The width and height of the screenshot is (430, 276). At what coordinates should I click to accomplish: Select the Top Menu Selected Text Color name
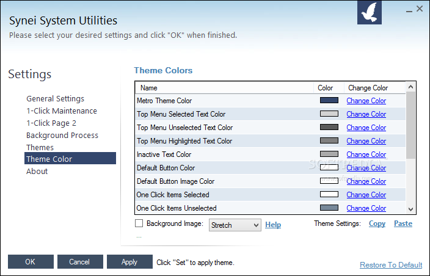click(181, 114)
